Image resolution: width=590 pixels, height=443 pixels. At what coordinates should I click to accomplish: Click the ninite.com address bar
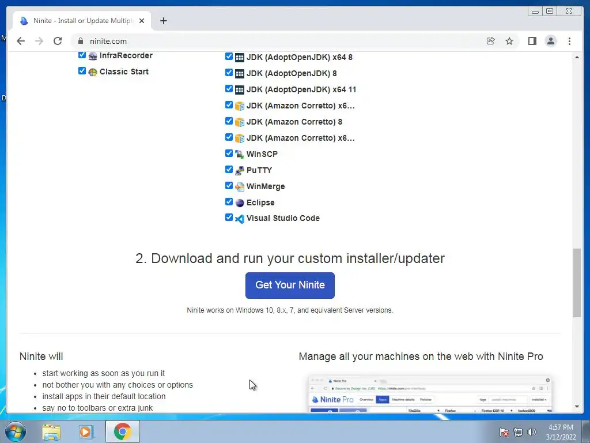coord(278,41)
